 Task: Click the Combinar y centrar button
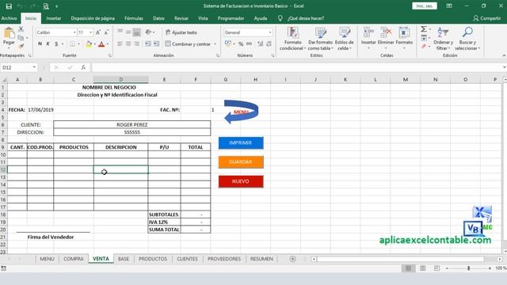click(x=188, y=44)
